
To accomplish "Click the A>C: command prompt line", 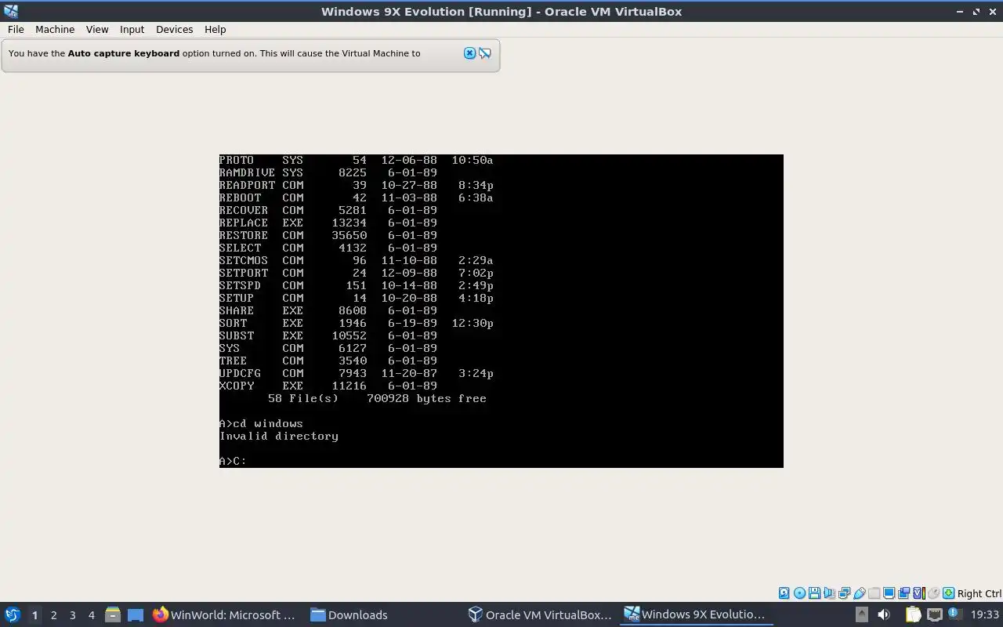I will click(x=233, y=461).
